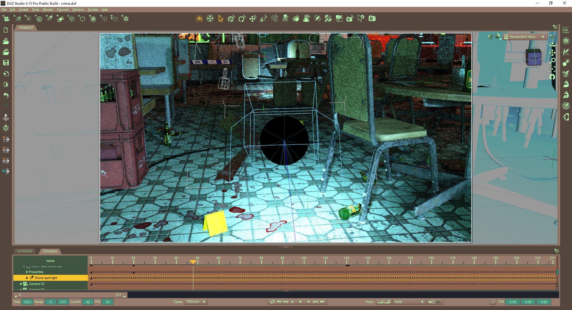This screenshot has width=572, height=310.
Task: Create a new spotlight
Action: pyautogui.click(x=49, y=19)
